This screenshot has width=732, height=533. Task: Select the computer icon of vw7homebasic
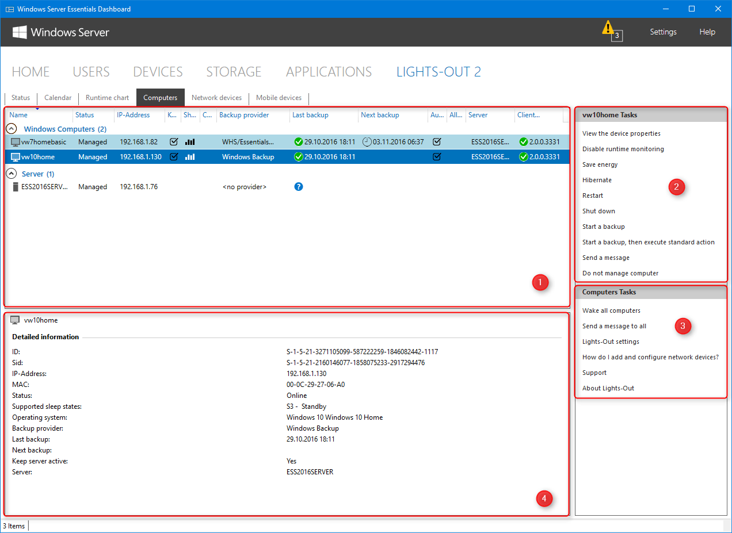16,142
